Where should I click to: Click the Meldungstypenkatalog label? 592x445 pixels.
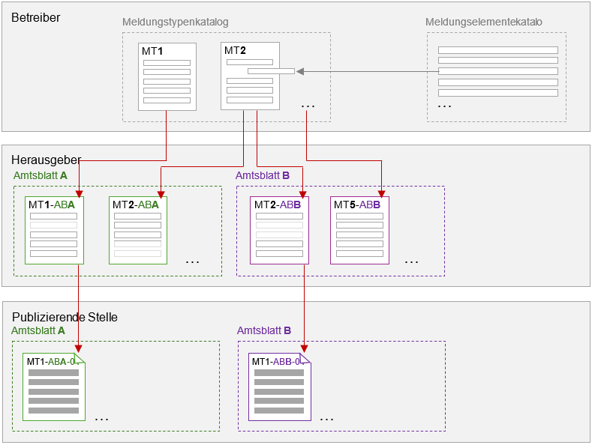click(x=176, y=22)
